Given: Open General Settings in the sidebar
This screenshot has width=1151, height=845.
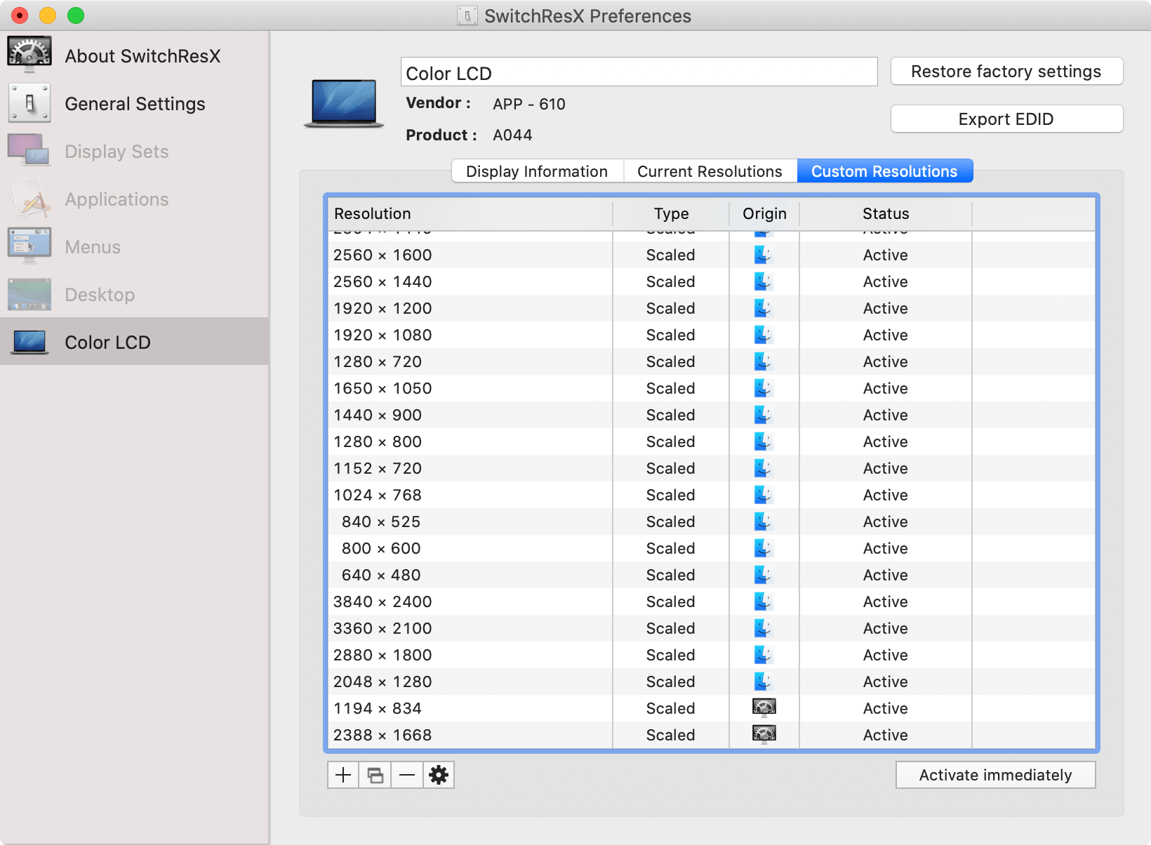Looking at the screenshot, I should 135,104.
